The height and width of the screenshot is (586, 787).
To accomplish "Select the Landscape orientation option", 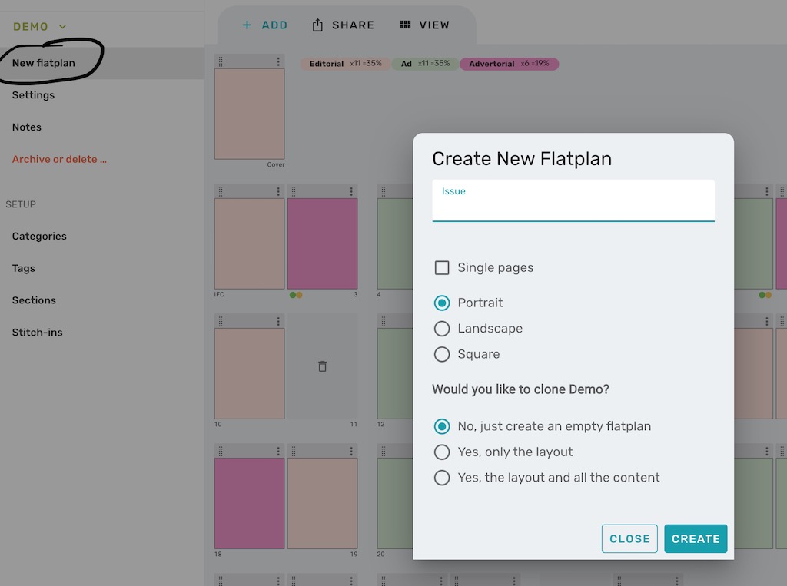I will [x=442, y=329].
